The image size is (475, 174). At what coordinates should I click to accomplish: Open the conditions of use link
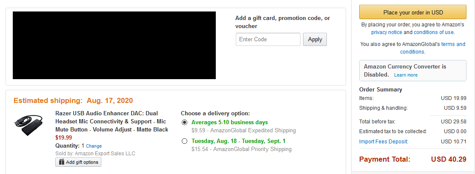433,32
